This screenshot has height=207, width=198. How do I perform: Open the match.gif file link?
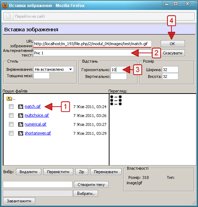(33, 106)
